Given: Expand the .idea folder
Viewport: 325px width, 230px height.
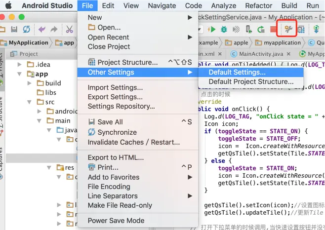Looking at the screenshot, I should (x=19, y=65).
